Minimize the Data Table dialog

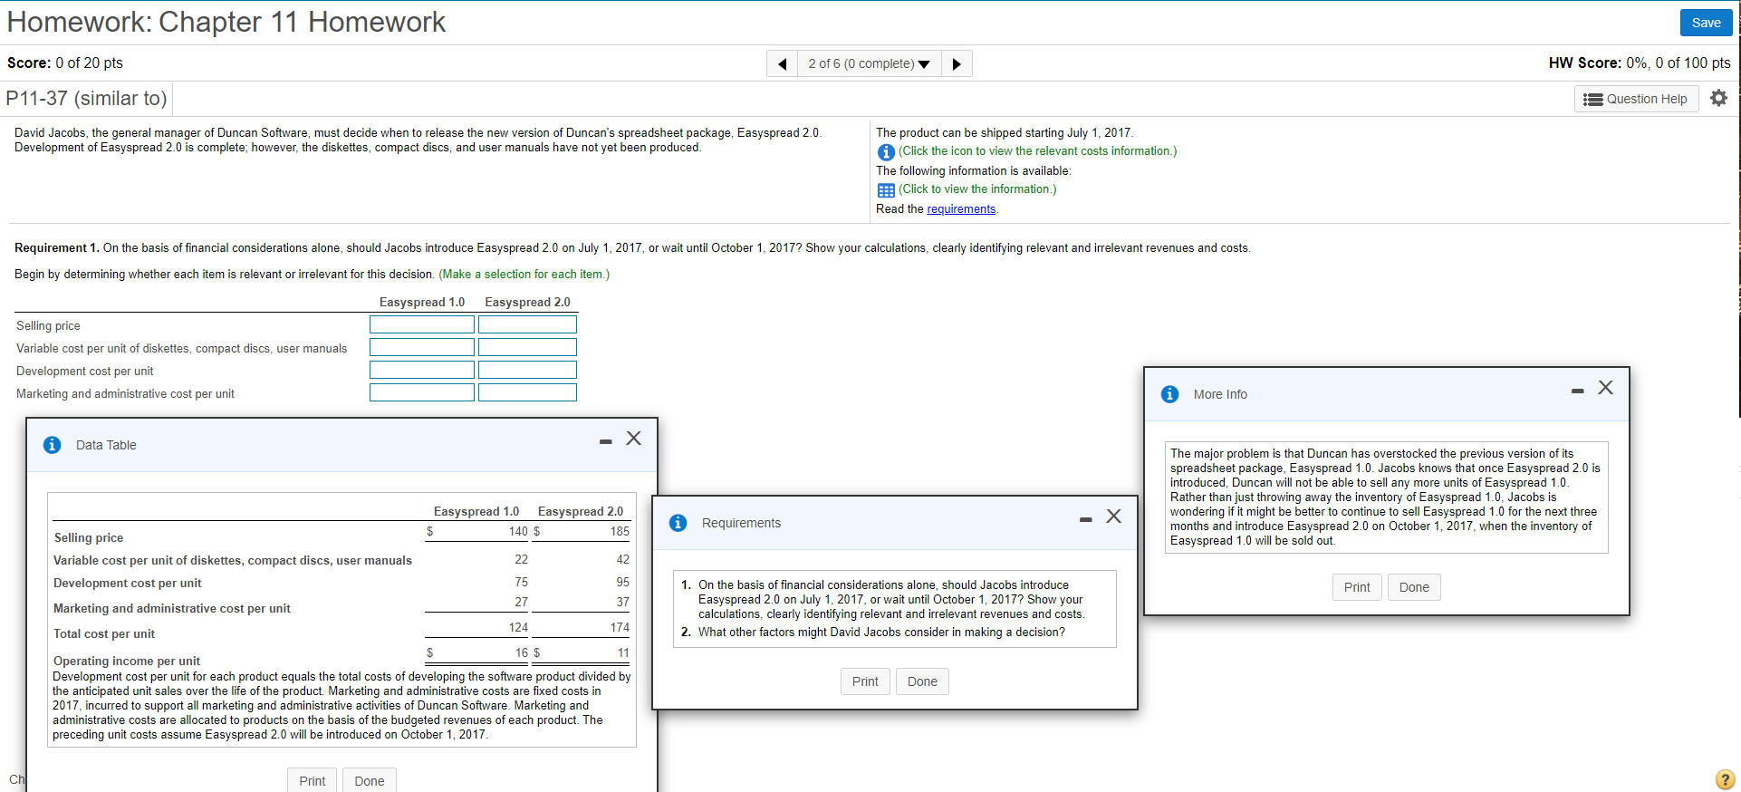pyautogui.click(x=605, y=441)
